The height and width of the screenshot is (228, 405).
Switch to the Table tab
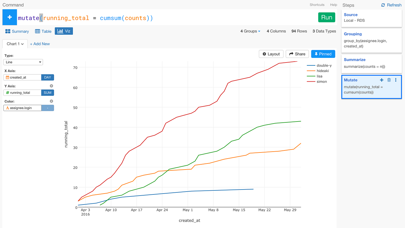43,31
